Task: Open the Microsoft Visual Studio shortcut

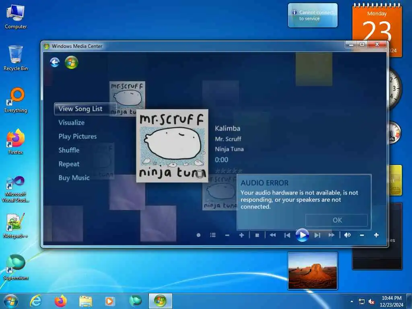Action: pos(16,189)
